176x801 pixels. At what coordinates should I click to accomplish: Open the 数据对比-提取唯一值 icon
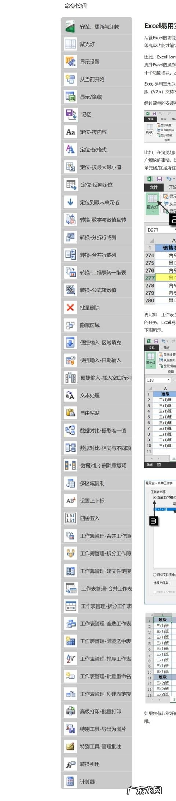(x=70, y=430)
